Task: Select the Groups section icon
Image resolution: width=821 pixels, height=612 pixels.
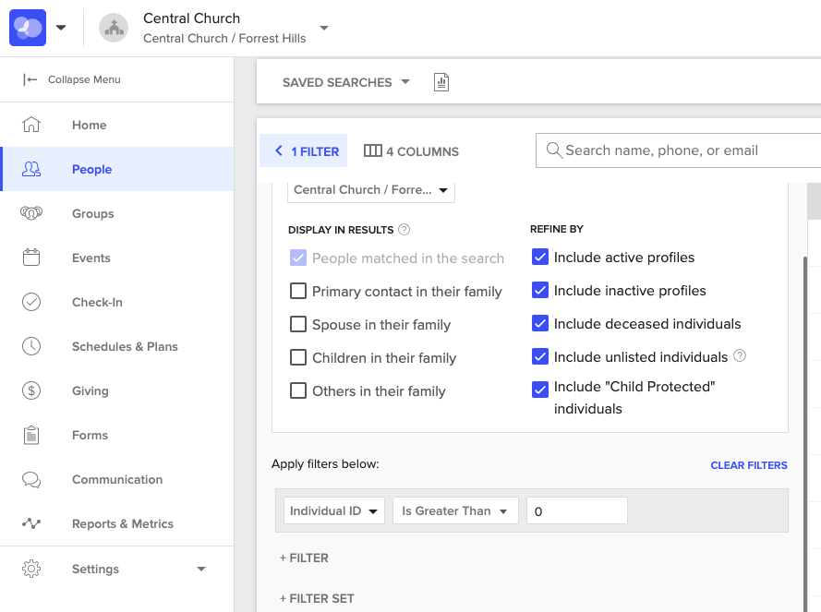Action: coord(33,213)
